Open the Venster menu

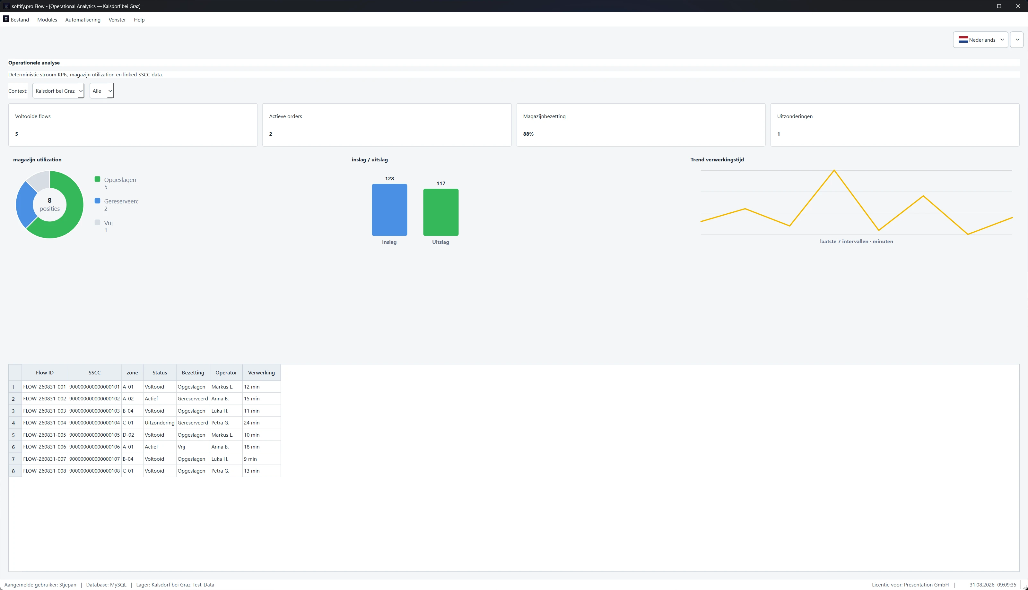117,20
